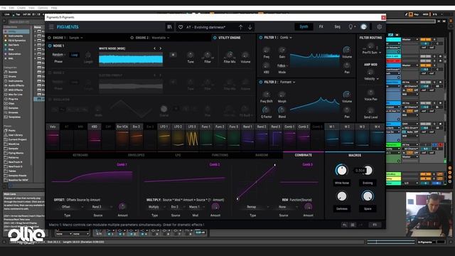The image size is (455, 256).
Task: Open the preset library browser icon
Action: coord(169,27)
